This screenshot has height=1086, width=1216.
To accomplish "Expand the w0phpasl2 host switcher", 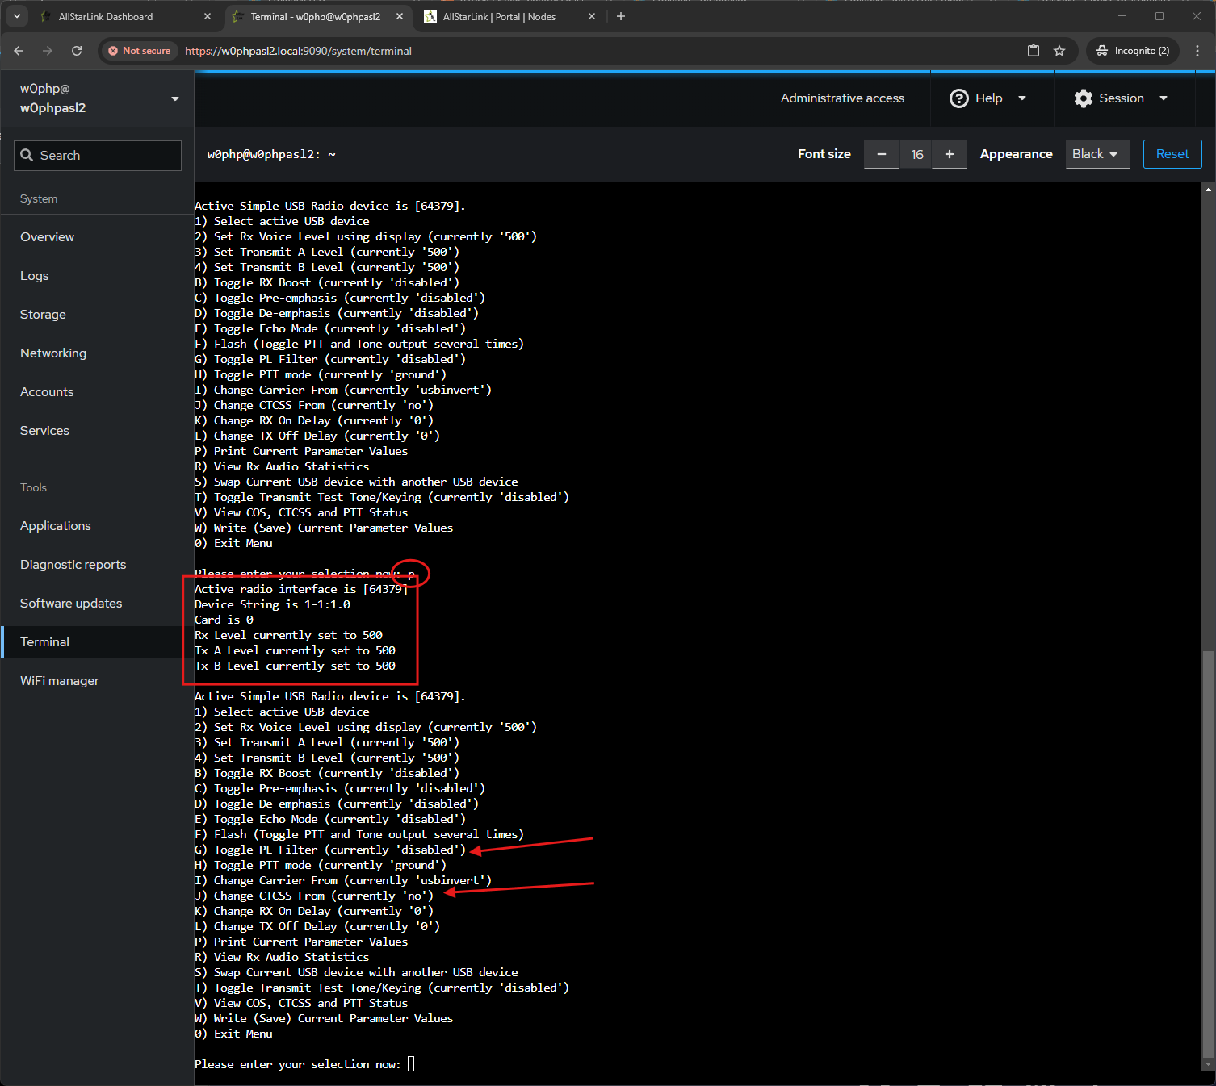I will 175,98.
